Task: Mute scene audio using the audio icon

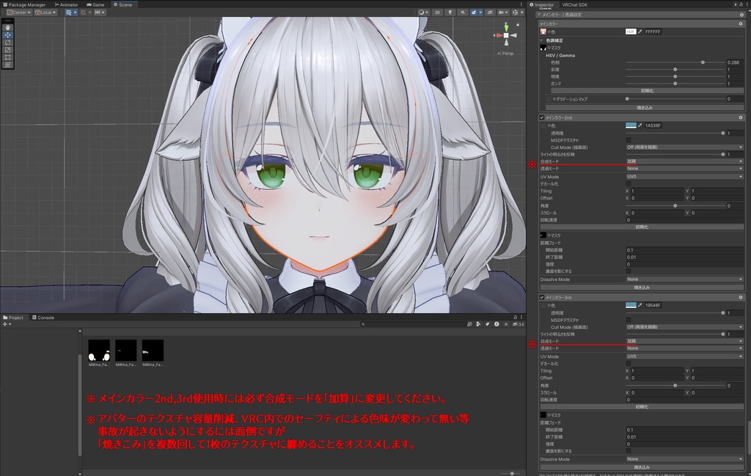Action: (463, 12)
